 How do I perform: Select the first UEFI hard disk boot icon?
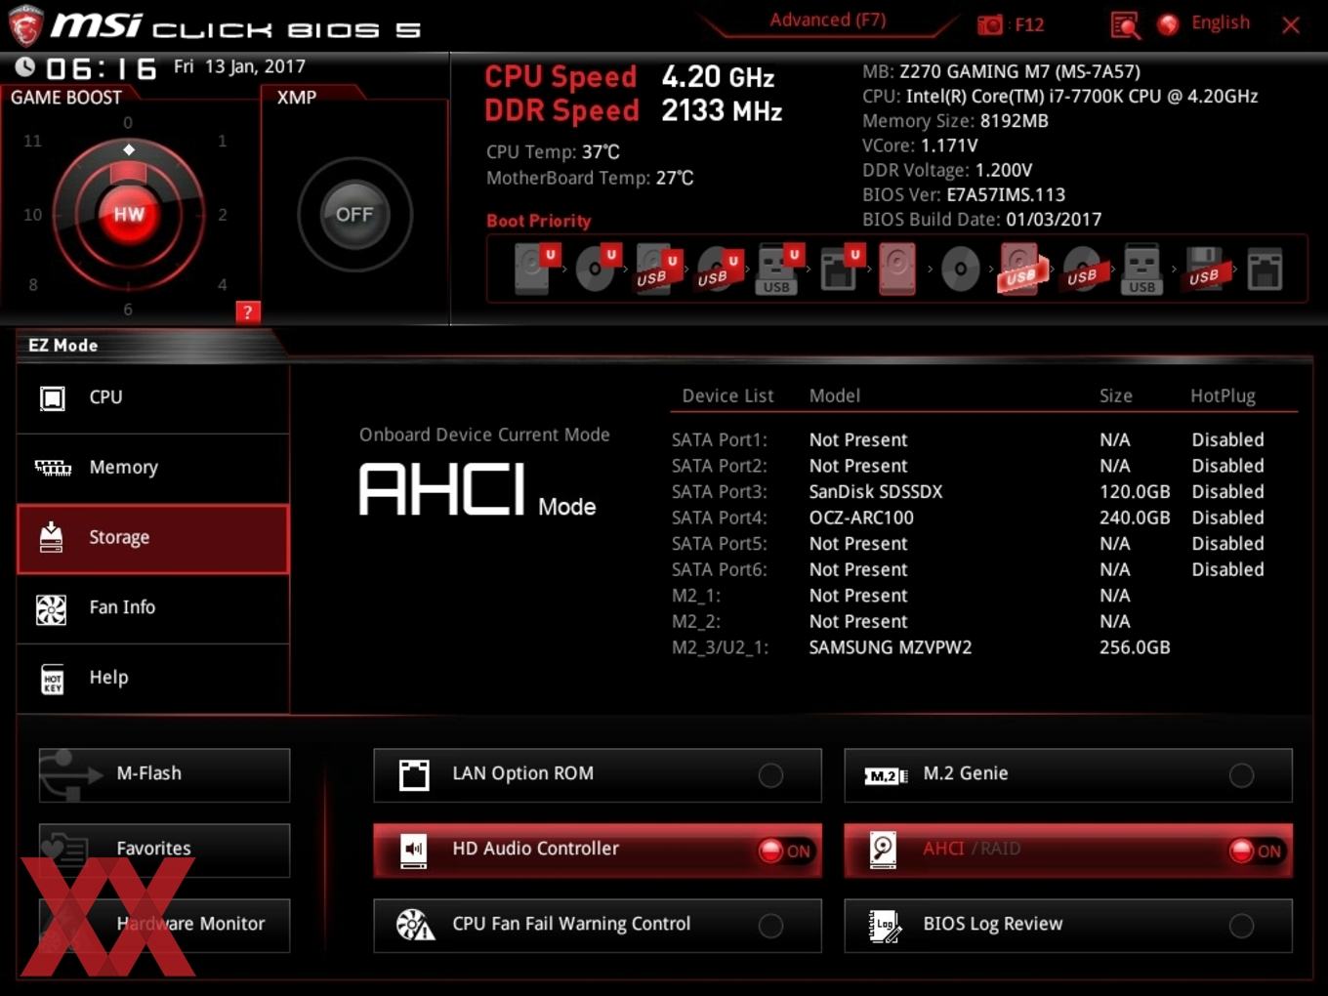535,269
